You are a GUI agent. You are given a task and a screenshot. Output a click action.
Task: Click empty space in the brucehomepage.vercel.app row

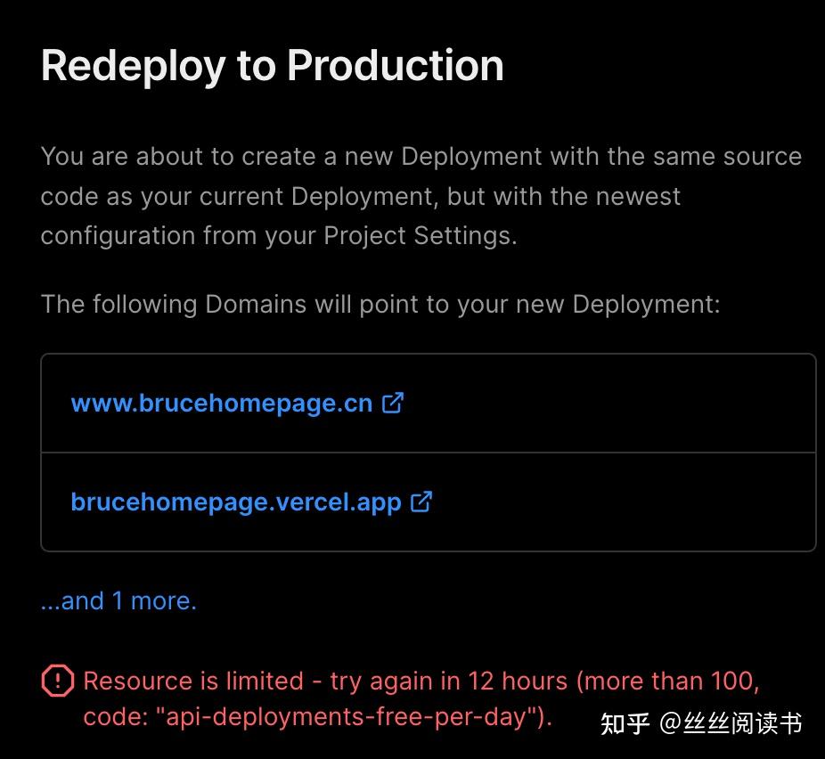click(x=624, y=502)
